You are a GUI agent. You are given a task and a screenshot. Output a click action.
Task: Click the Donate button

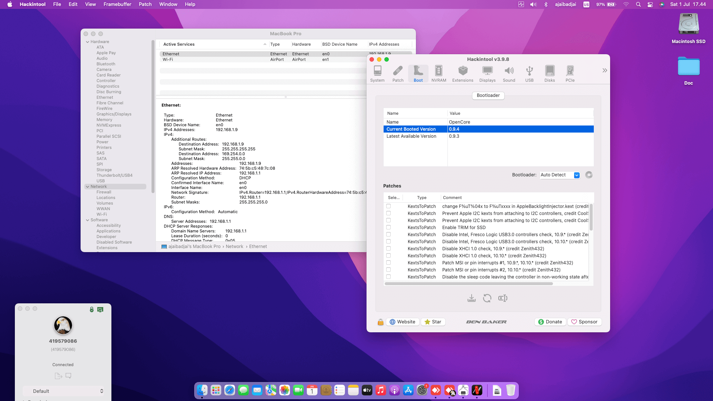coord(550,322)
